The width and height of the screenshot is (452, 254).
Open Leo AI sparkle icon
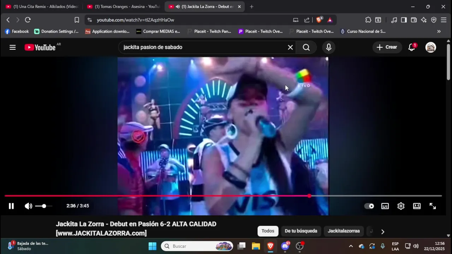[424, 20]
